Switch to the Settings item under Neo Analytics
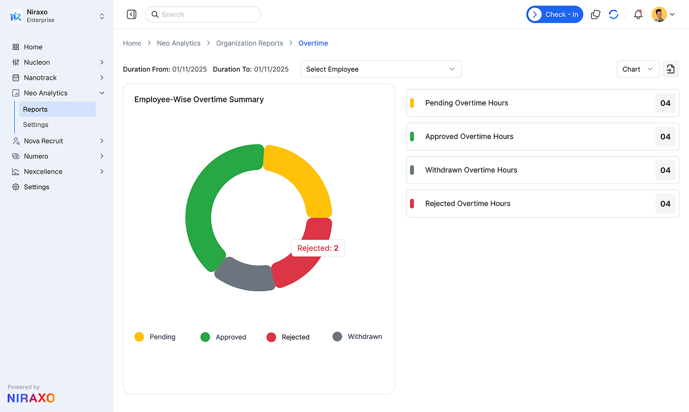Viewport: 689px width, 412px height. [35, 125]
